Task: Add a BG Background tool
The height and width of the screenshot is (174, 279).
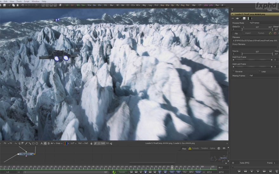Action: 78,5
